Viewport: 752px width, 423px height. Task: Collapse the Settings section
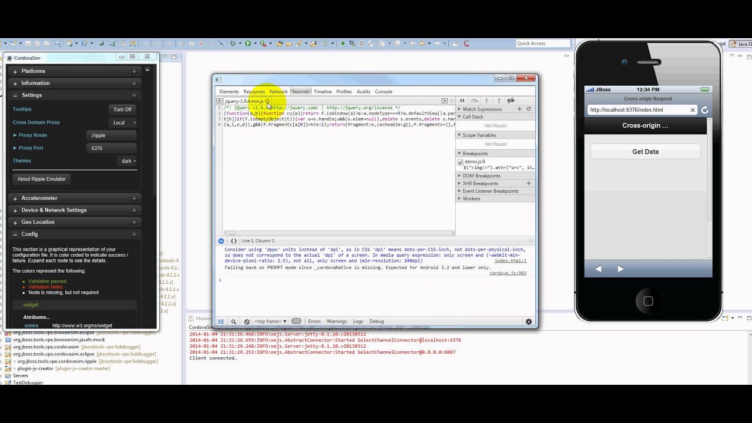75,95
